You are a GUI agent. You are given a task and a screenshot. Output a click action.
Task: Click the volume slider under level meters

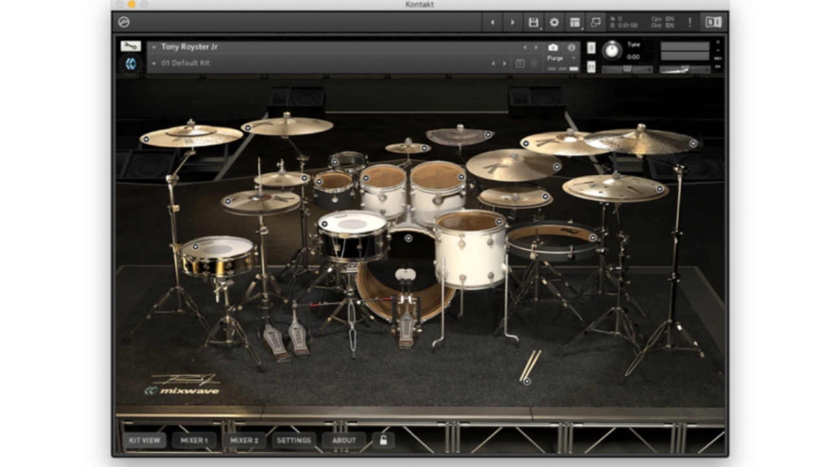[685, 69]
